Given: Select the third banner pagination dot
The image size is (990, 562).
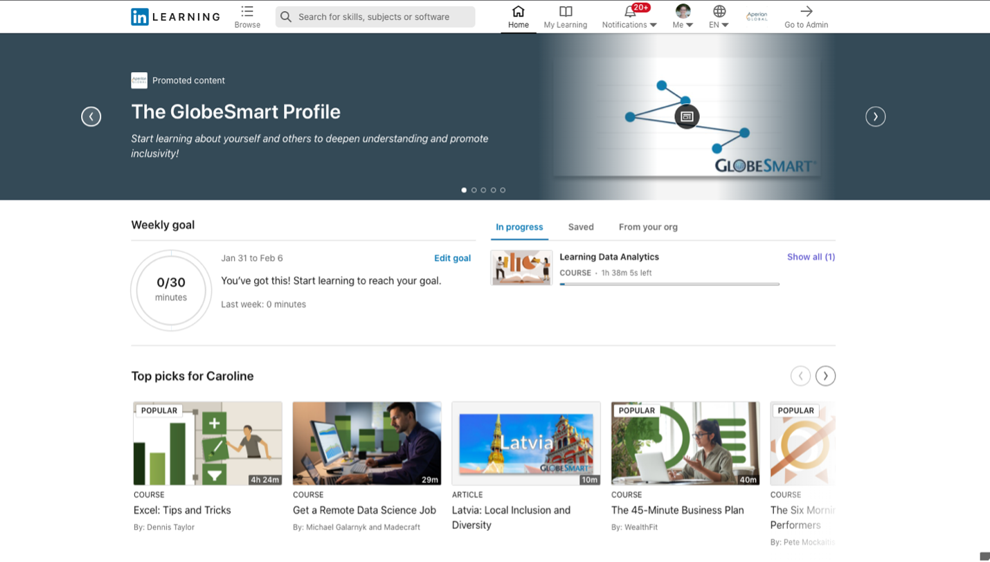Looking at the screenshot, I should [x=483, y=190].
